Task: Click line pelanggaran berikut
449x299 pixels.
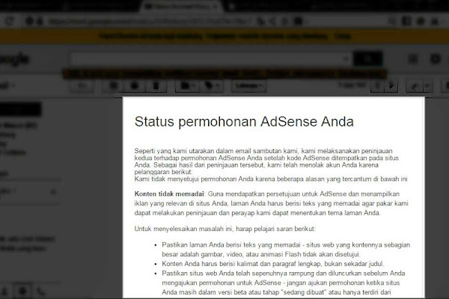Action: pyautogui.click(x=163, y=172)
